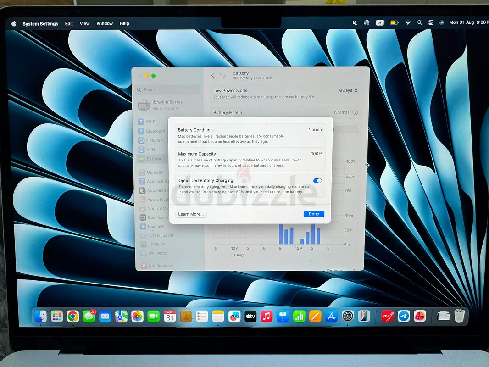Viewport: 489px width, 367px height.
Task: Open Control Center in menu bar
Action: 431,22
